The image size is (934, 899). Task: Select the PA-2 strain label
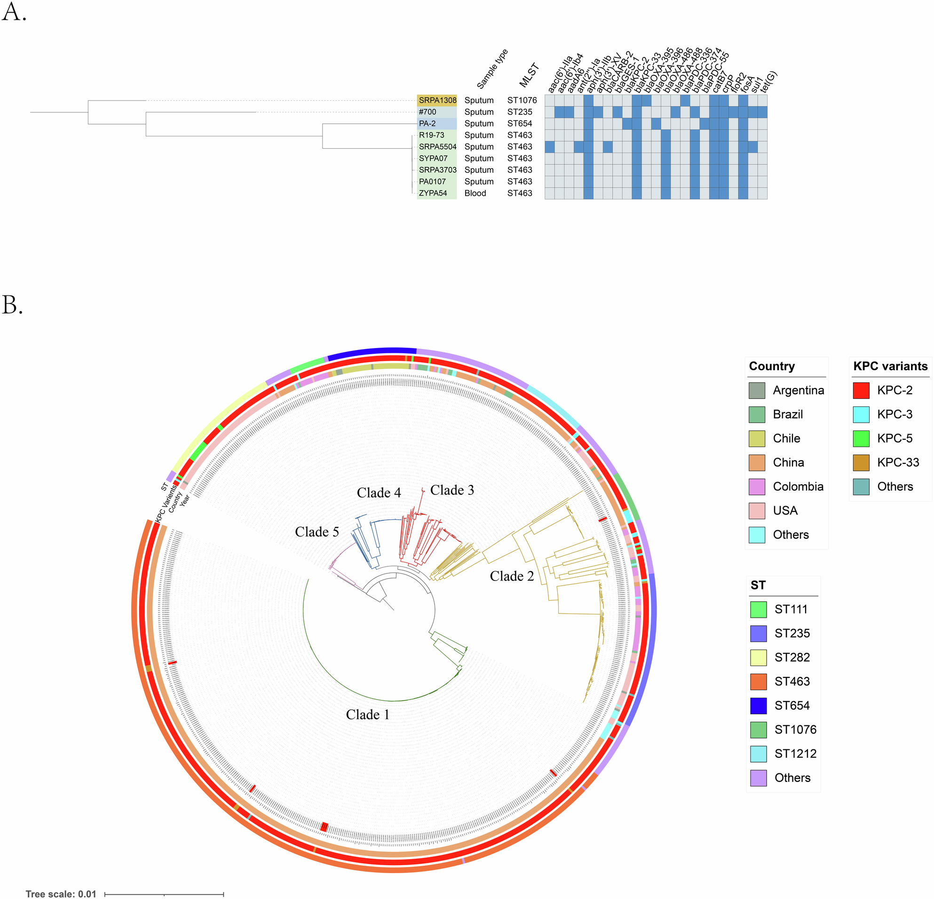click(427, 123)
